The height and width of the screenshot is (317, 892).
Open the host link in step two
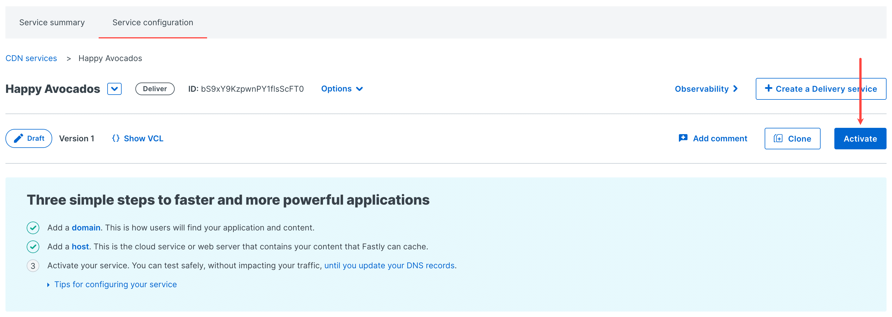(80, 247)
